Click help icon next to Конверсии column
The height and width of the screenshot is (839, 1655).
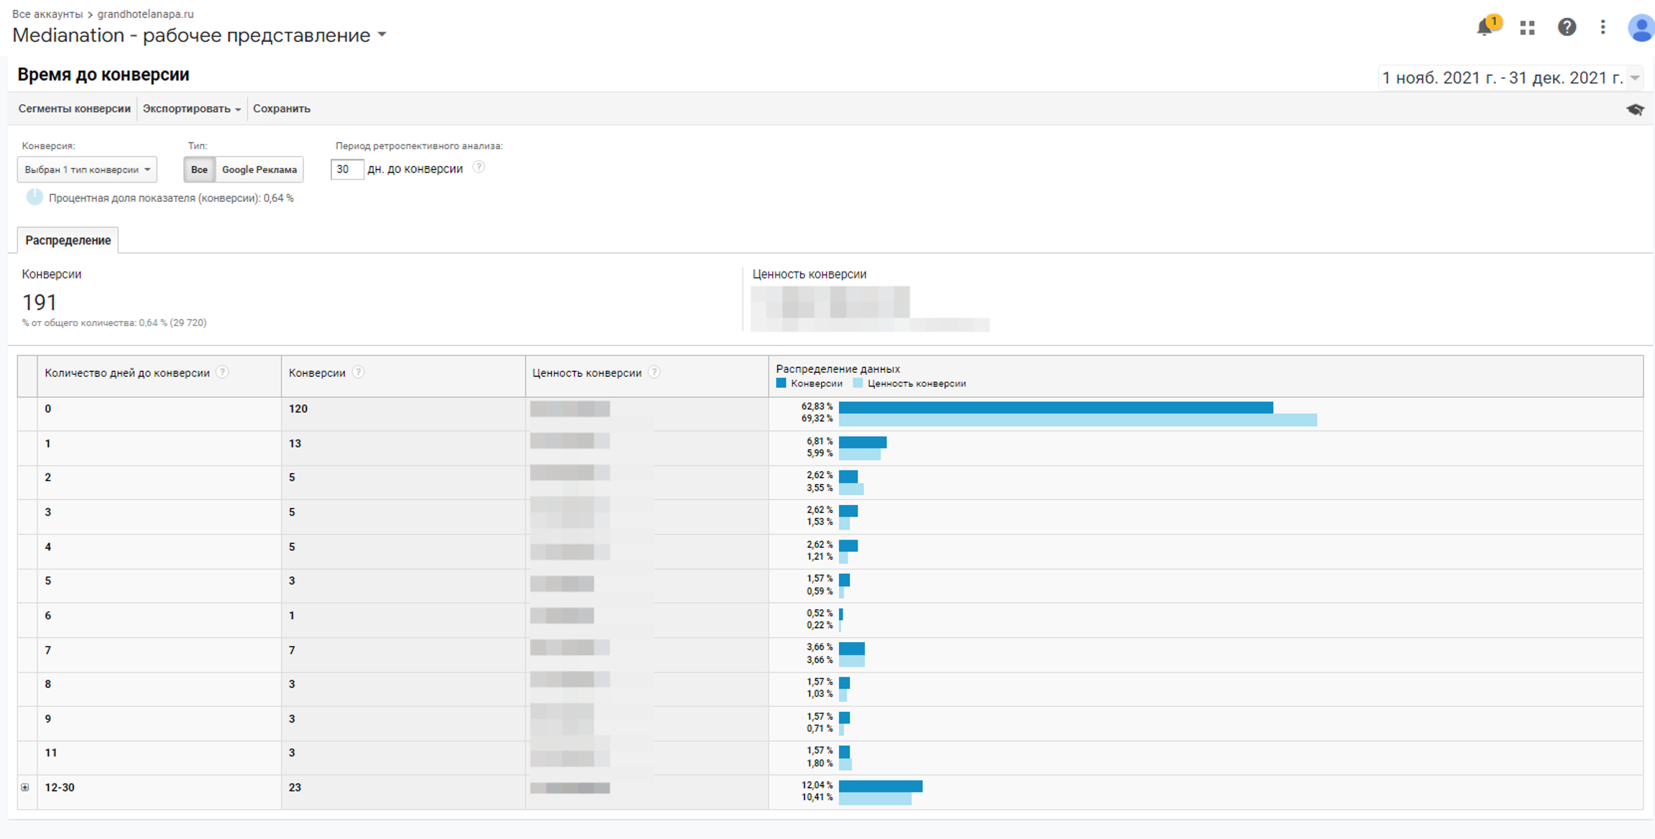point(358,372)
